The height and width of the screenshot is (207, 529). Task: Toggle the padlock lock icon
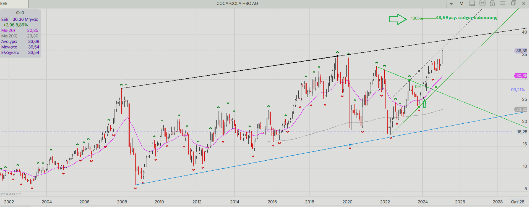pos(492,3)
